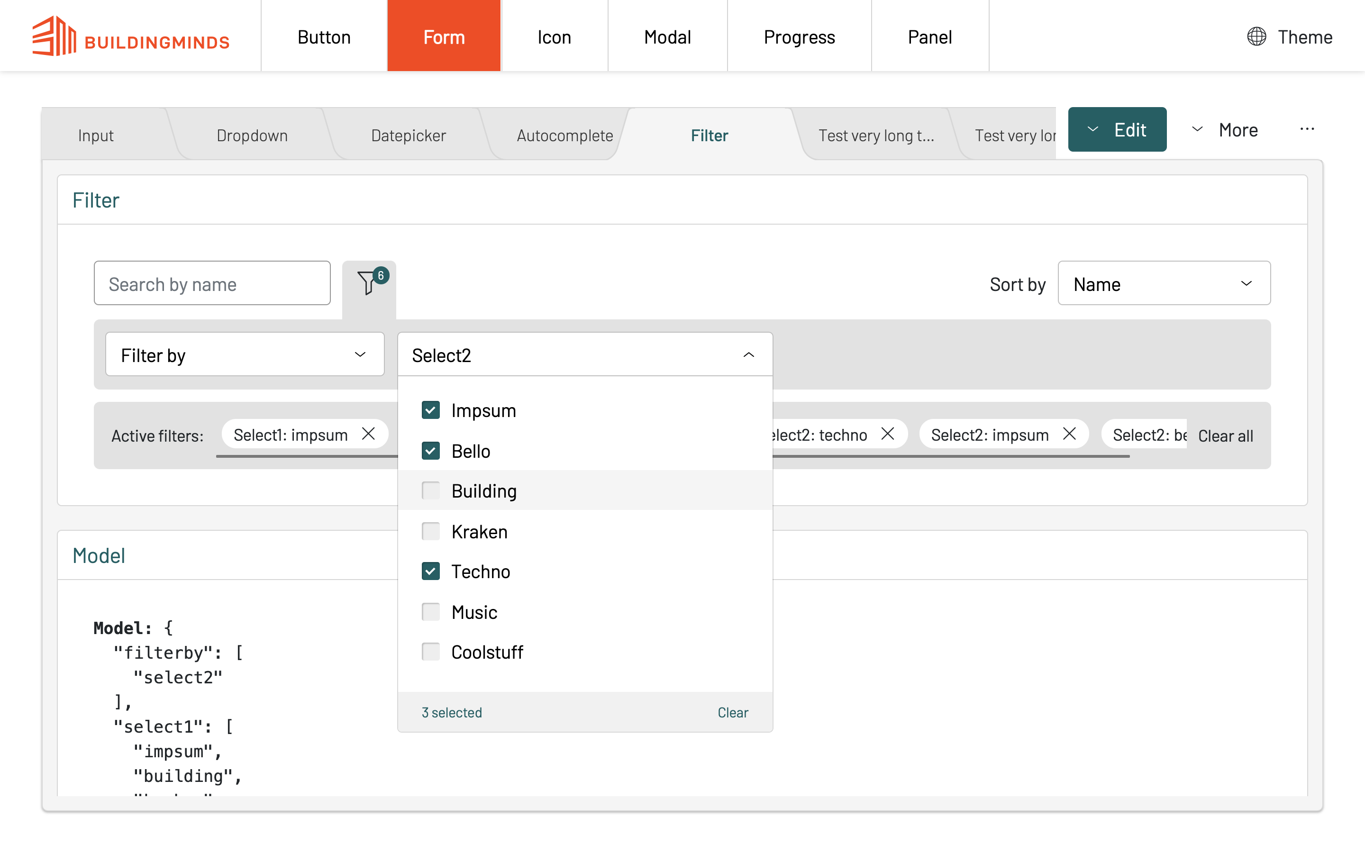
Task: Open the 'Test very long t...' tab
Action: tap(876, 135)
